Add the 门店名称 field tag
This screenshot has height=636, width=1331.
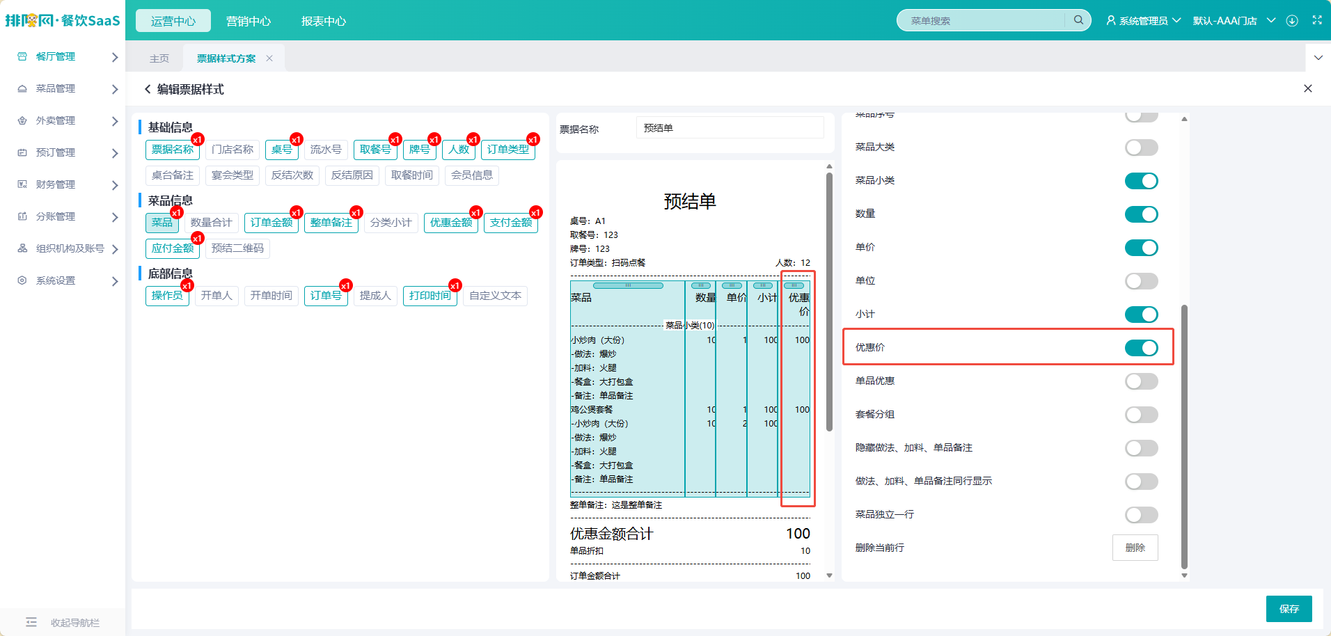click(x=233, y=150)
